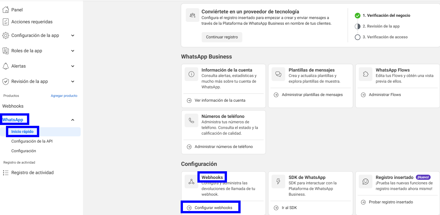The image size is (440, 215).
Task: Click the Números de teléfono card title
Action: click(223, 116)
